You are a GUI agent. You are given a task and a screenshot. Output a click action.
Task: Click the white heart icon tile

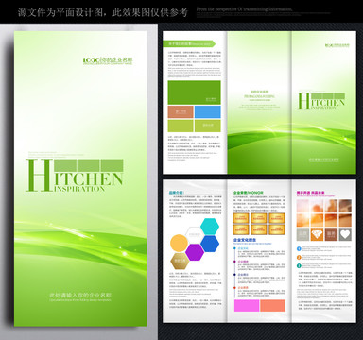pyautogui.click(x=345, y=234)
